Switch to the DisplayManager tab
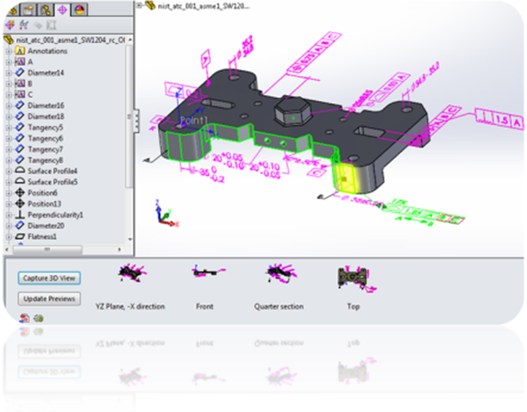This screenshot has width=527, height=412. point(79,10)
